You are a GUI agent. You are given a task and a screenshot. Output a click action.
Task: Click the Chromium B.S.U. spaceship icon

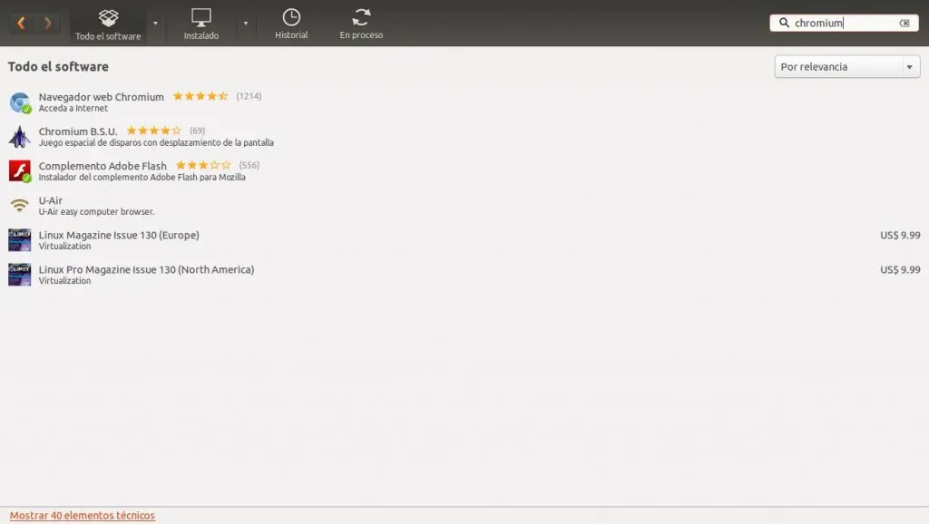[x=20, y=137]
